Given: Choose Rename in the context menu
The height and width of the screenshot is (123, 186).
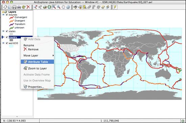Looking at the screenshot, I should [29, 45].
